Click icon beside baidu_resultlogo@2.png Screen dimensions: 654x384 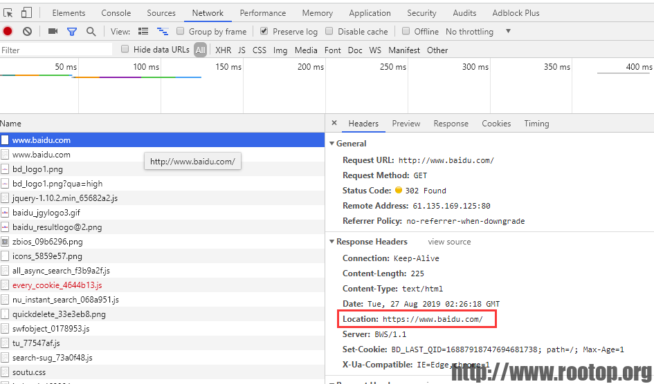[5, 227]
